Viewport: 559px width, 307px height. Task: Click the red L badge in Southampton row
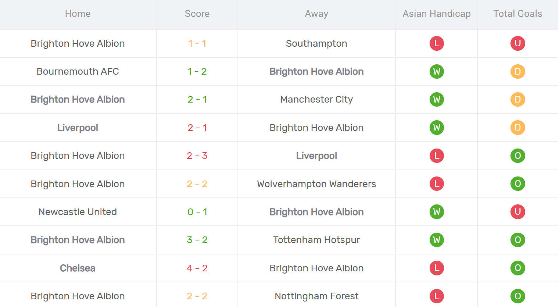click(437, 43)
